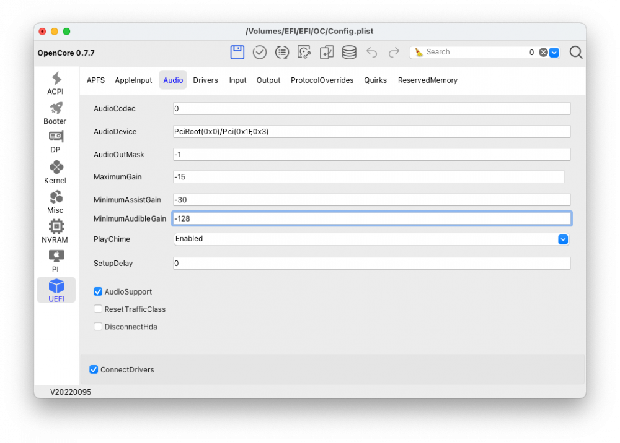Screen dimensions: 620x443
Task: Select the UEFI section in sidebar
Action: 56,290
